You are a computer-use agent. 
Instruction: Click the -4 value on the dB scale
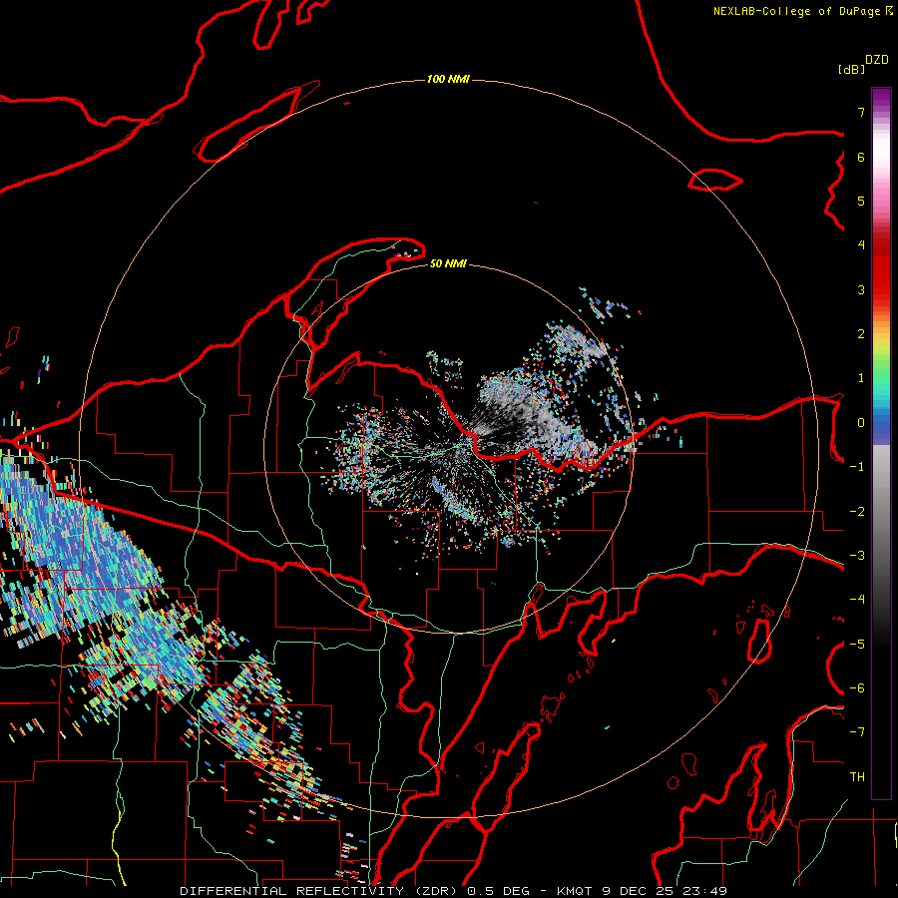857,600
